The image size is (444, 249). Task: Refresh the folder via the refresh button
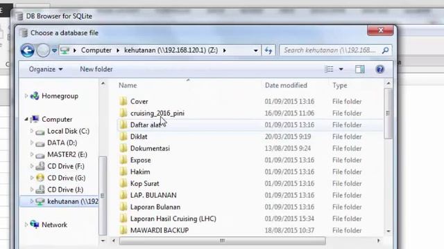coord(268,50)
